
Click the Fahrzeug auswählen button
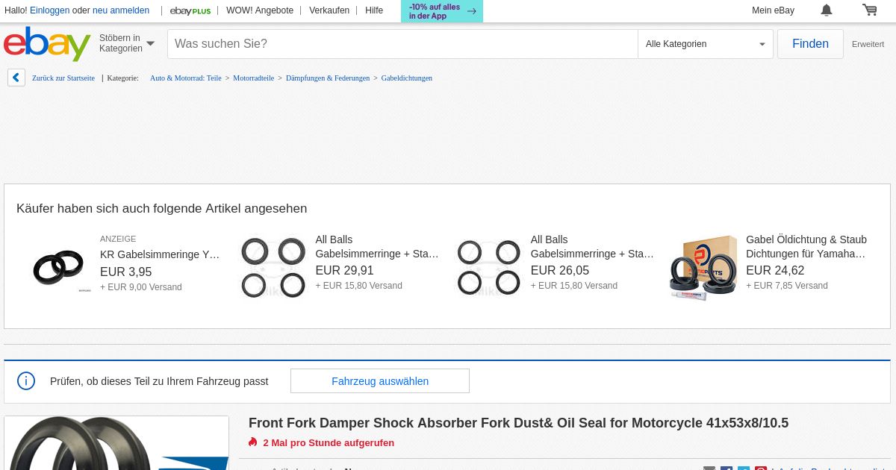[380, 381]
